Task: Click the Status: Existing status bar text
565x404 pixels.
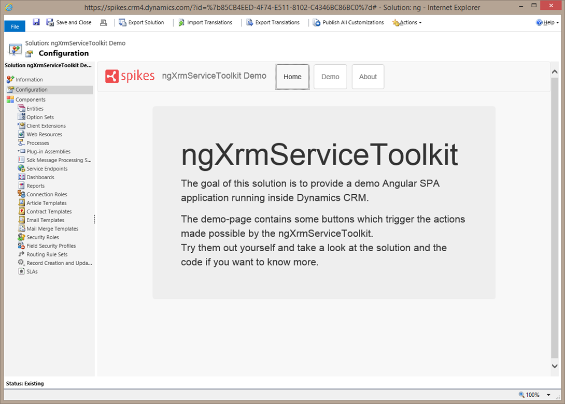Action: coord(25,383)
